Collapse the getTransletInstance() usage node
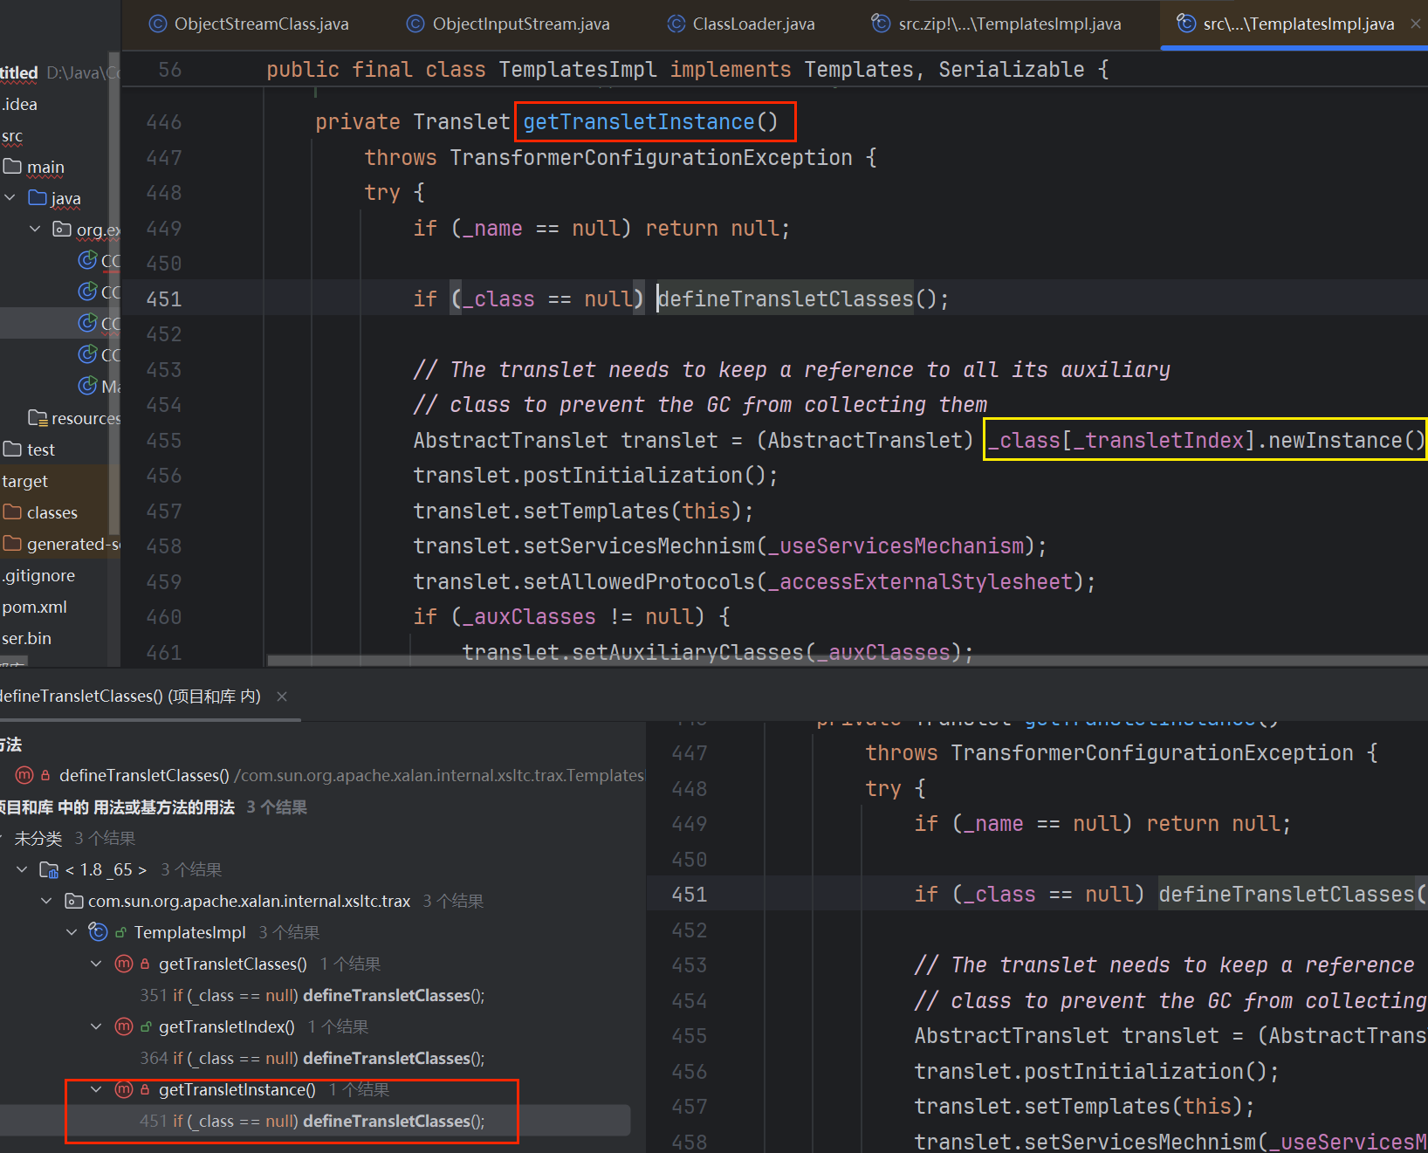Screen dimensions: 1428x1153 tap(96, 1089)
